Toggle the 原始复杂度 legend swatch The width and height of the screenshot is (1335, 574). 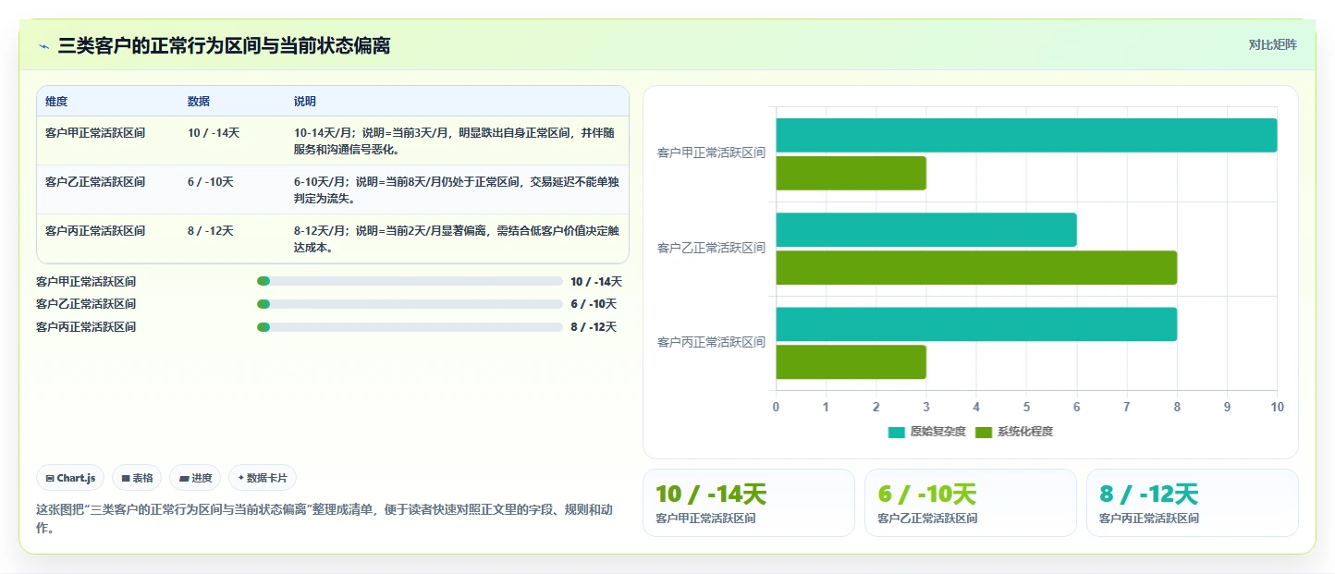(x=896, y=432)
